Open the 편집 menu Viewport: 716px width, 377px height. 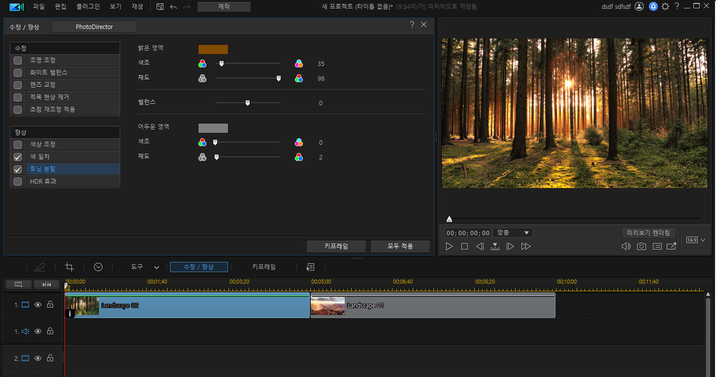tap(61, 7)
